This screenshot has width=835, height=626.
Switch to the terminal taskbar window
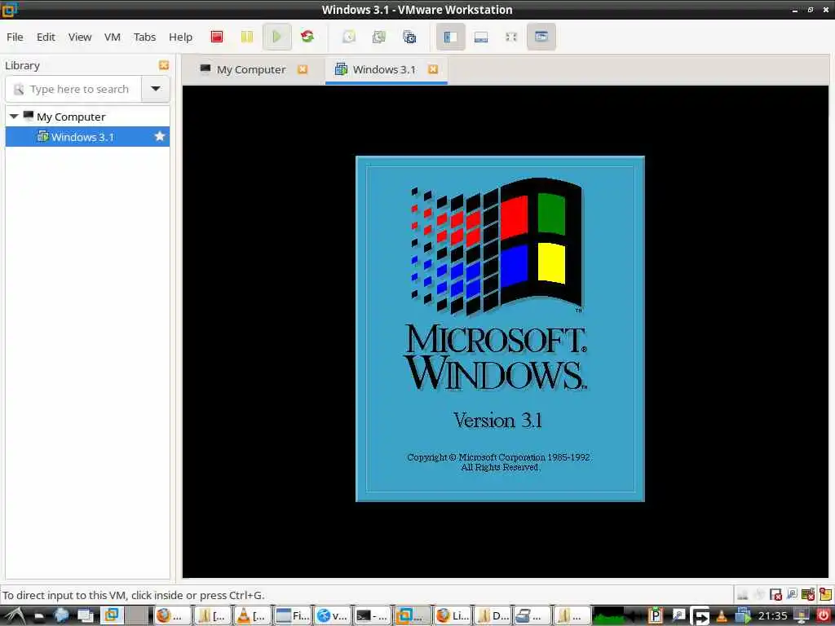pos(372,616)
